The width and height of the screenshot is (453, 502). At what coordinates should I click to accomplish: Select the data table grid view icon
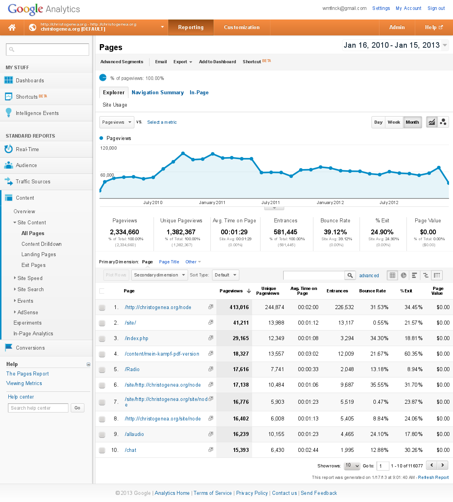(393, 275)
